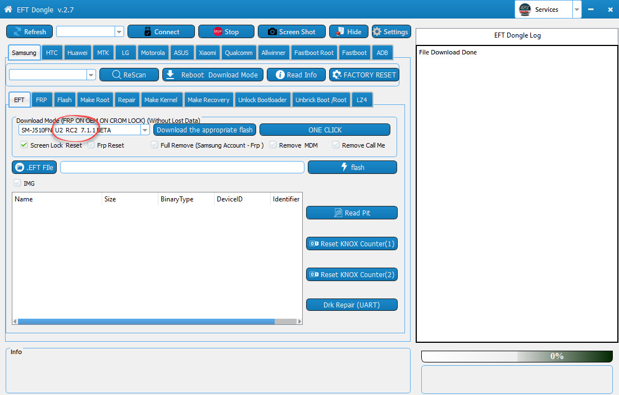Open the Fastboot Root tab
Screen dimensions: 619x395
click(x=314, y=52)
